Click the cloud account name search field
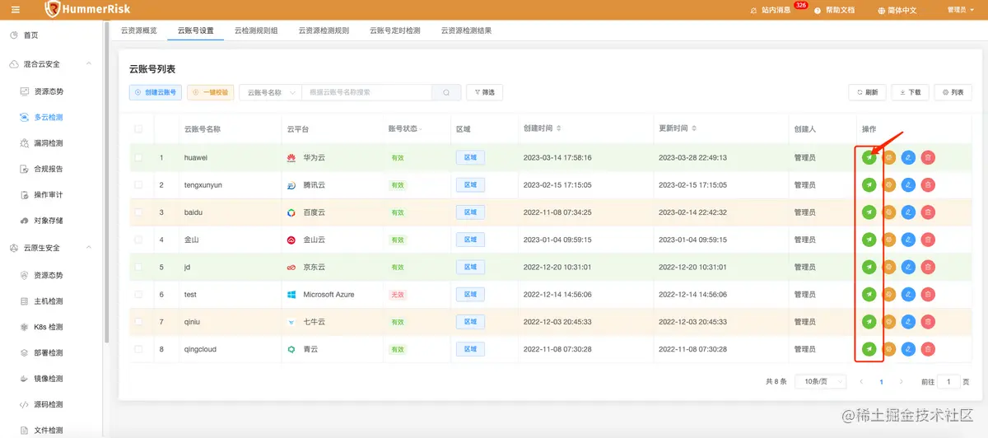 coord(367,92)
